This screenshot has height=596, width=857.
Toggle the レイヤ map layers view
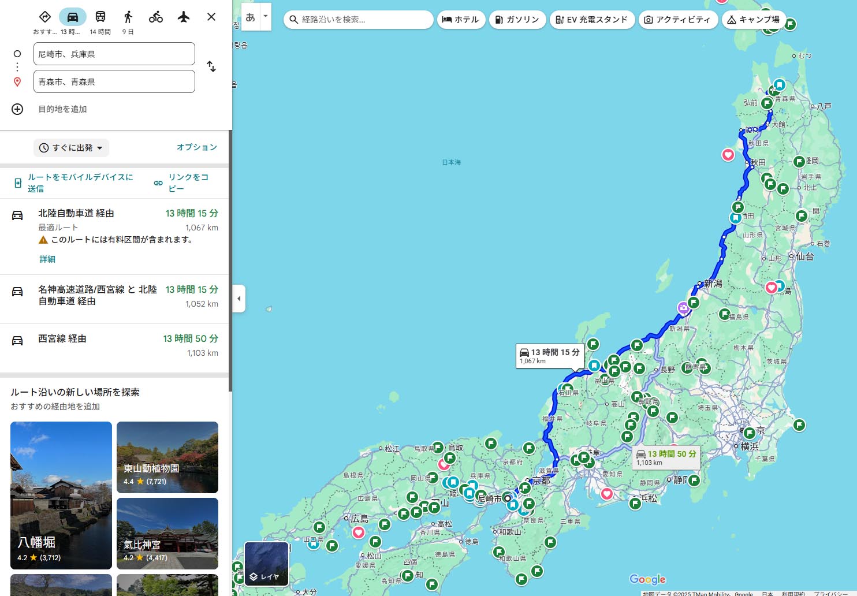[x=266, y=564]
